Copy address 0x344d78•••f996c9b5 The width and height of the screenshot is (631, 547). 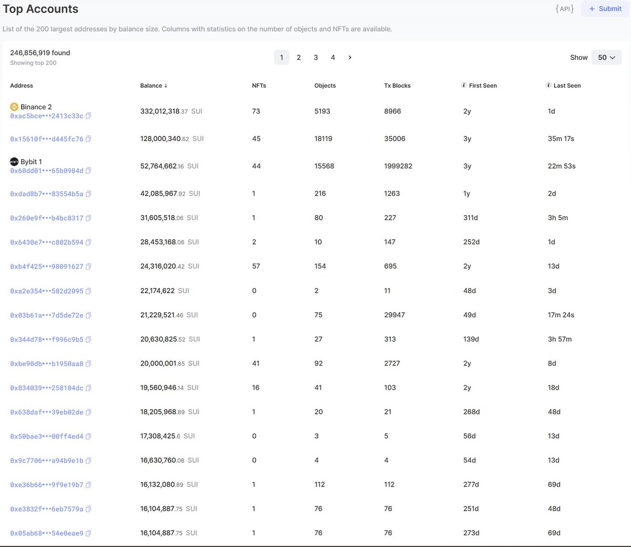pyautogui.click(x=88, y=339)
